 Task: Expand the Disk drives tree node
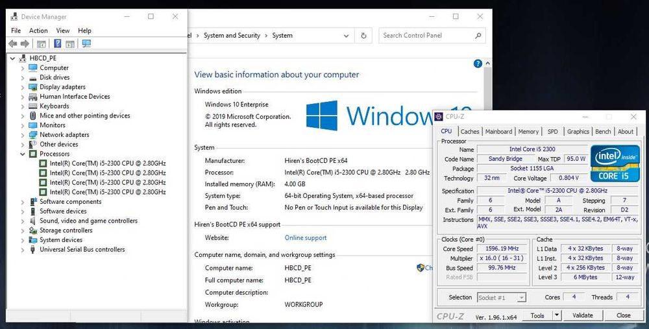pyautogui.click(x=22, y=77)
